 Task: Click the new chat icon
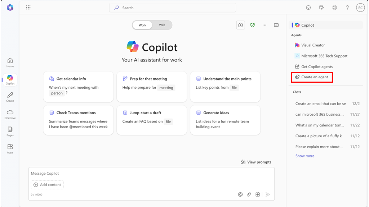tap(240, 25)
